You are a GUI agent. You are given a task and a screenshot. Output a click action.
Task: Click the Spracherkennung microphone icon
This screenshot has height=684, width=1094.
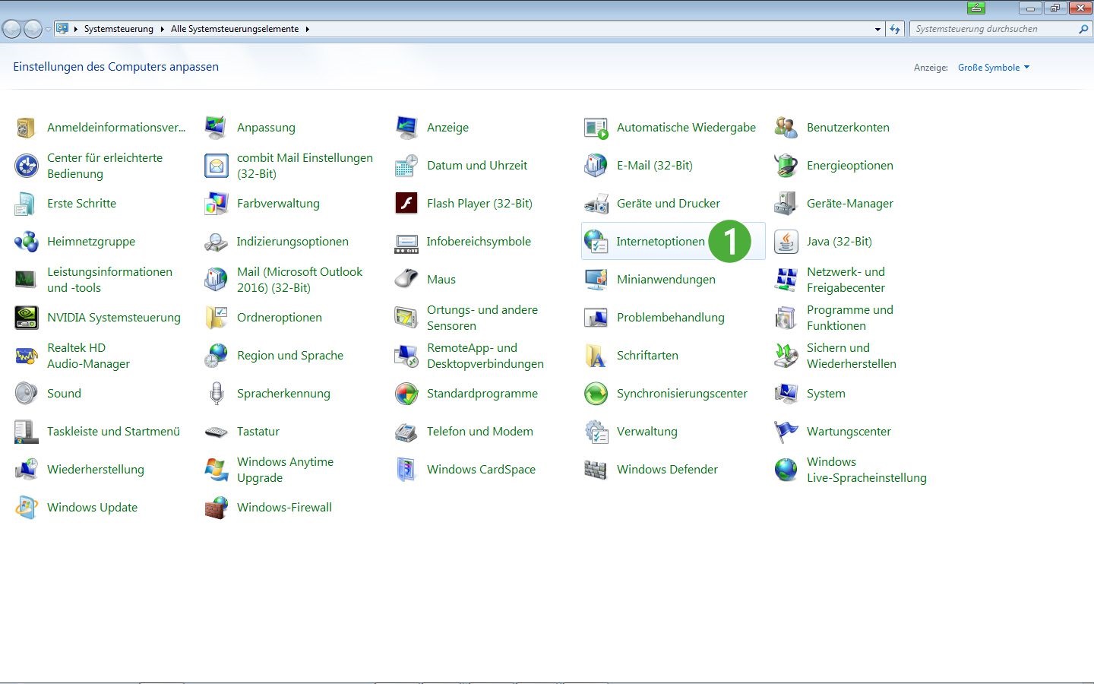coord(216,394)
